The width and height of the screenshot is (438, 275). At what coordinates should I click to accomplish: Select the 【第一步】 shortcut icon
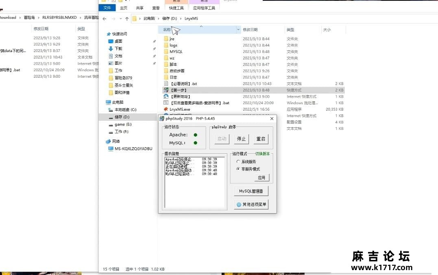point(166,90)
